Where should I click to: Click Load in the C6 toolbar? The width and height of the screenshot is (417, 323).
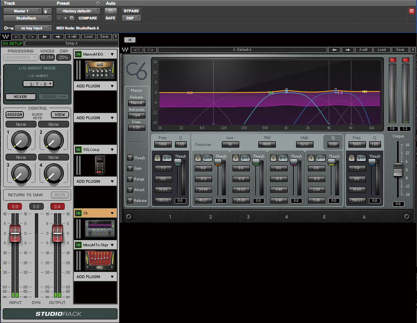pos(382,50)
